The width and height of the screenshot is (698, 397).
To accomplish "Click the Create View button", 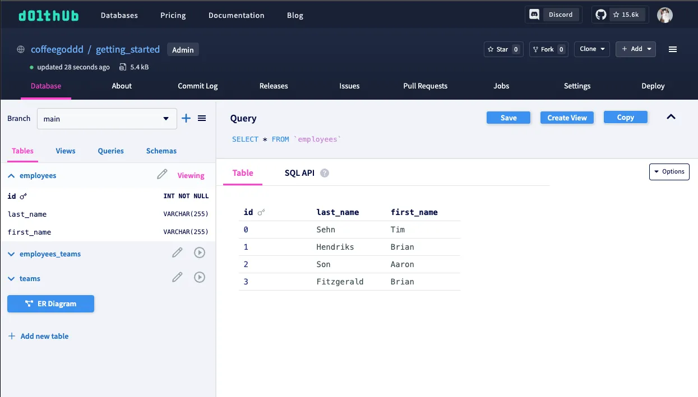I will [x=567, y=118].
